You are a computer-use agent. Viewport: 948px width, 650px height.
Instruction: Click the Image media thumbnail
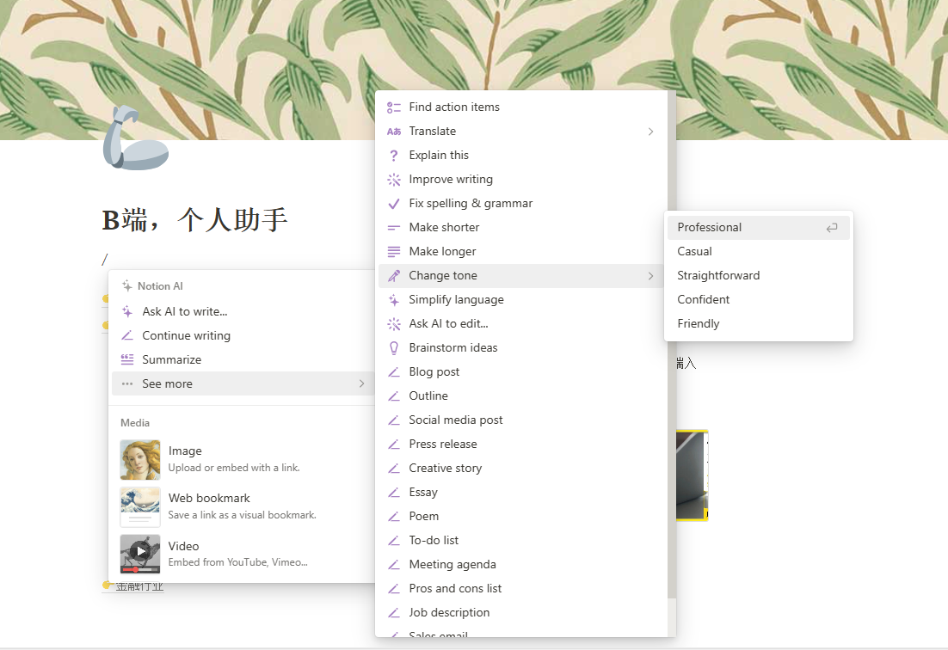(140, 460)
